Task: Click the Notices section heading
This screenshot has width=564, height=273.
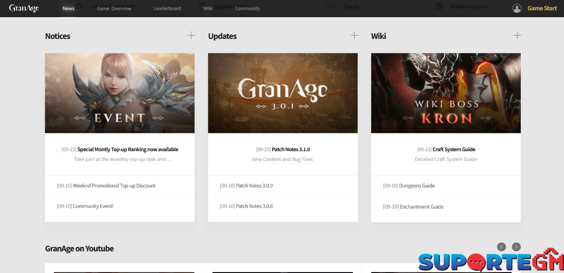Action: (x=58, y=36)
